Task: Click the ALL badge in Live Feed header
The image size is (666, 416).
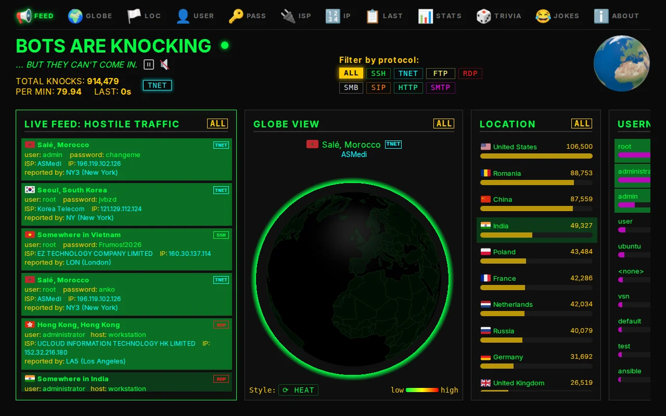Action: coord(217,123)
